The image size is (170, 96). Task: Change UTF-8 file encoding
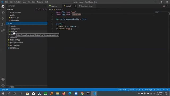click(138, 90)
